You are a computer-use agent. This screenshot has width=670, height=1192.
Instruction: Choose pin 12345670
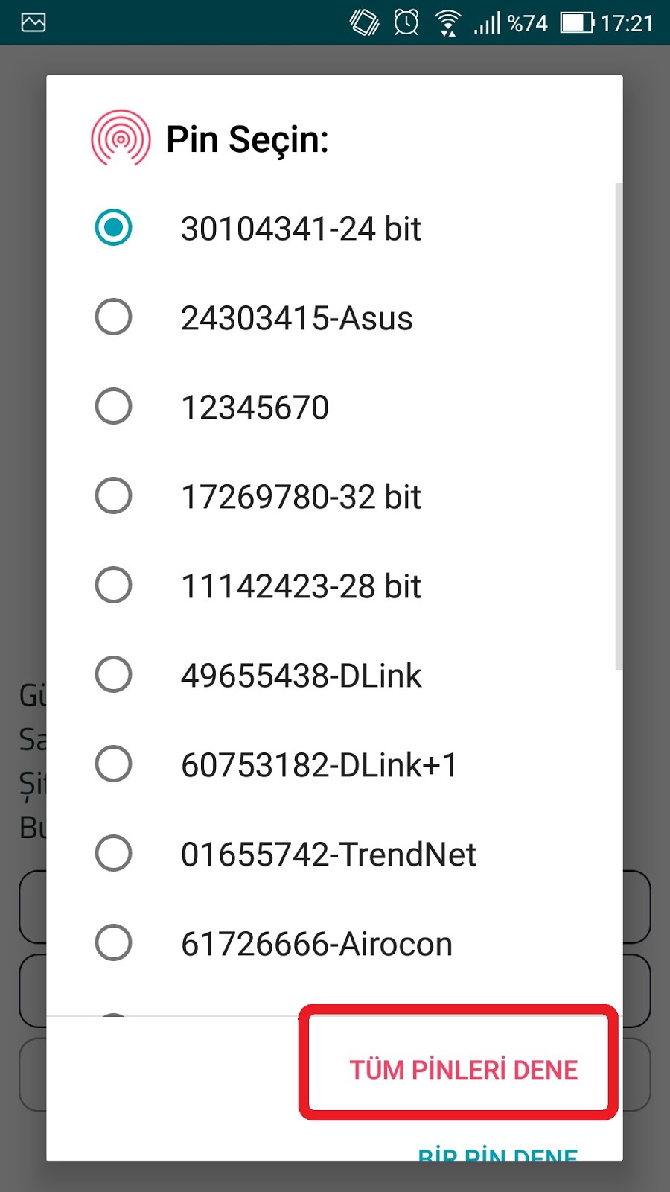point(114,407)
